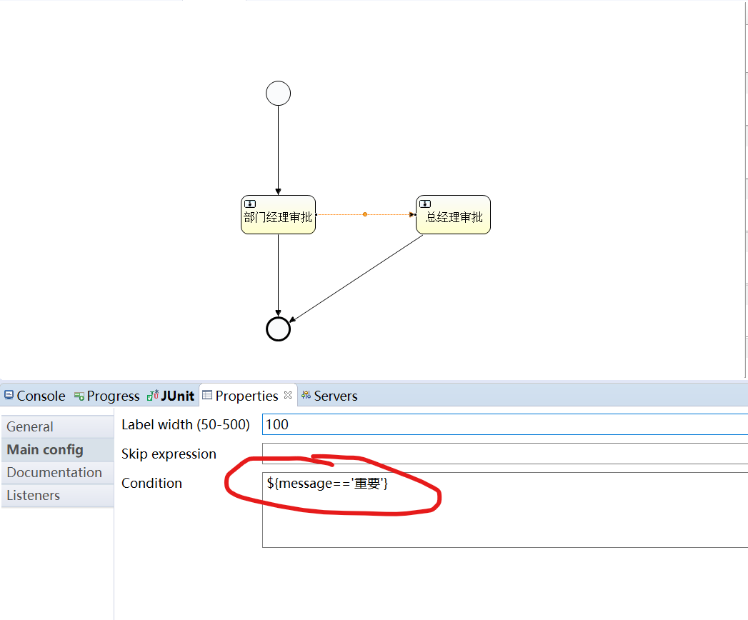Click the orange bendpoint on sequence flow

click(365, 214)
